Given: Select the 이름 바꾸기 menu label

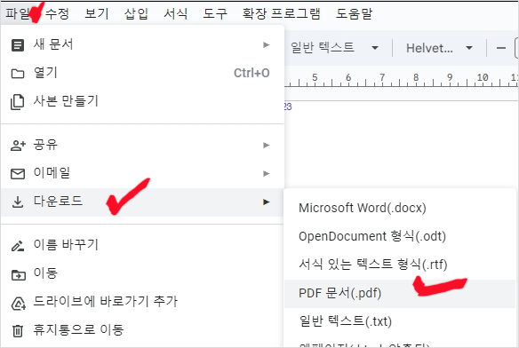Looking at the screenshot, I should point(66,245).
